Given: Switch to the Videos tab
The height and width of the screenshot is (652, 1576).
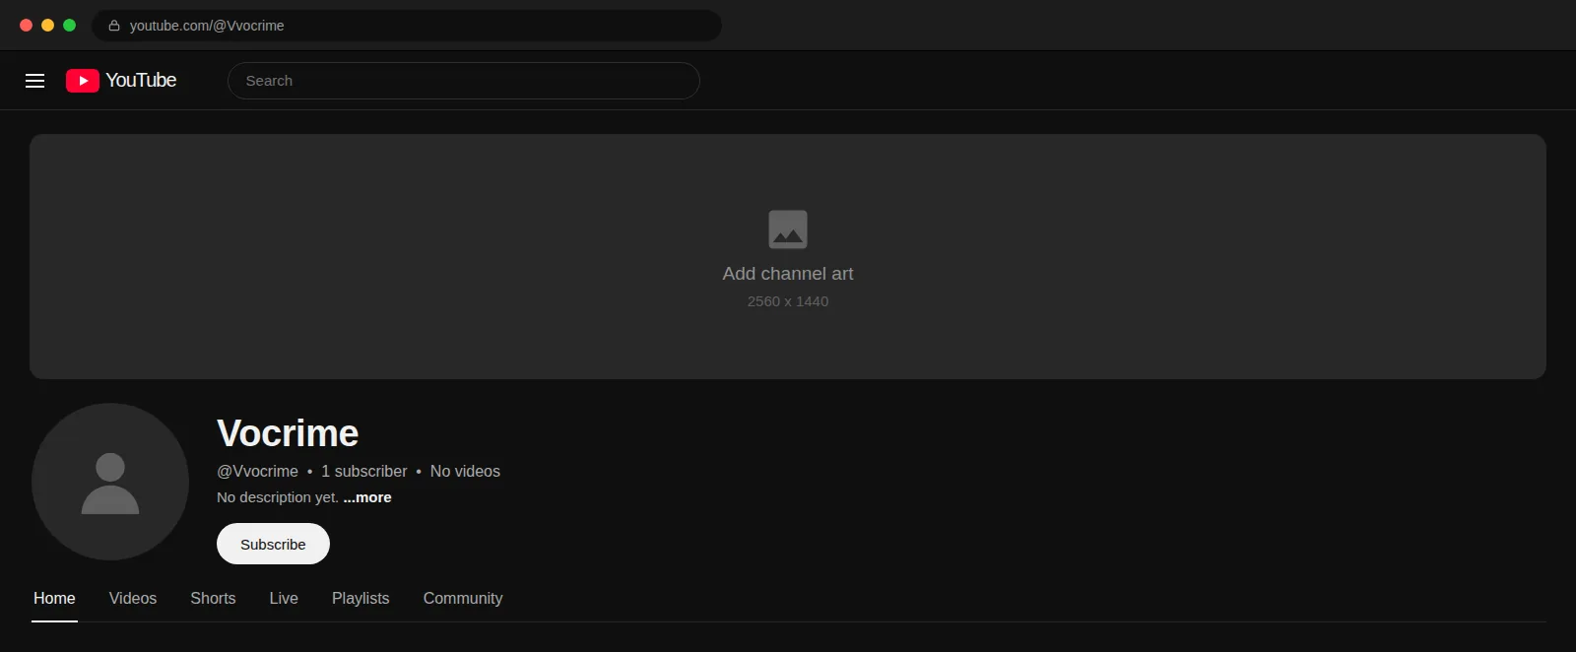Looking at the screenshot, I should click(133, 598).
